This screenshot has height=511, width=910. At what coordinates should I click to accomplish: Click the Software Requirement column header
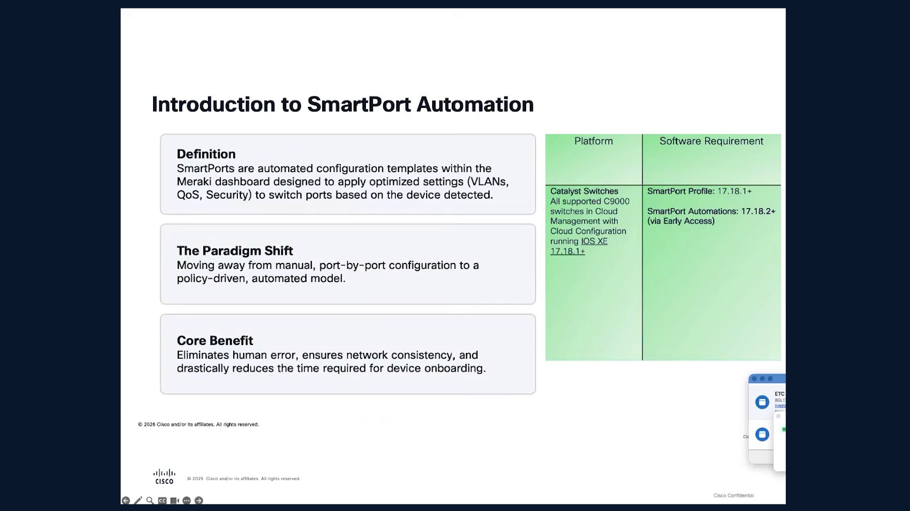tap(711, 141)
